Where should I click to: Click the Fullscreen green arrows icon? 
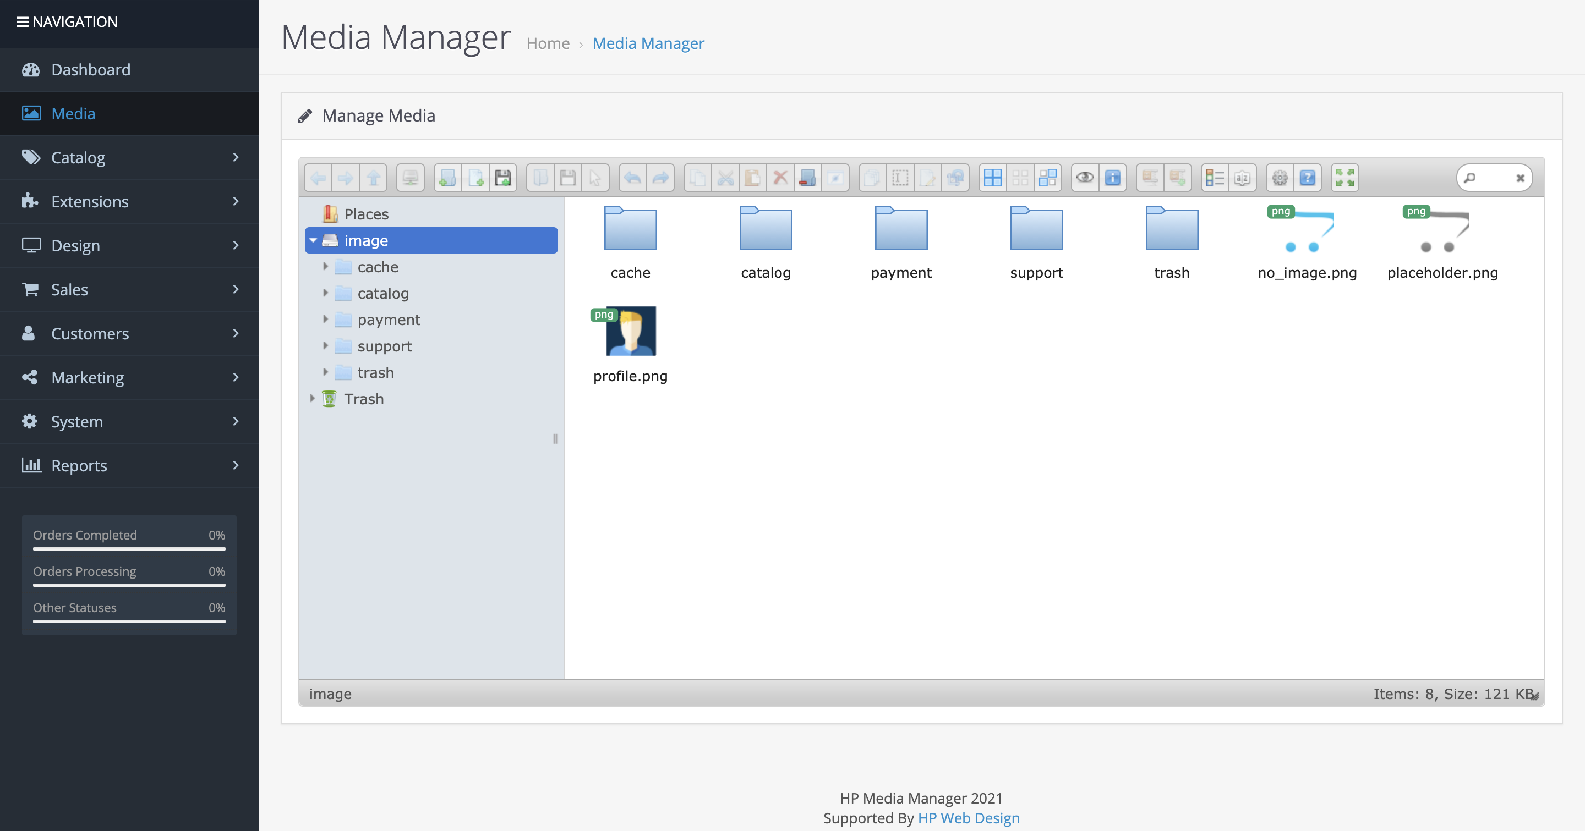coord(1344,178)
